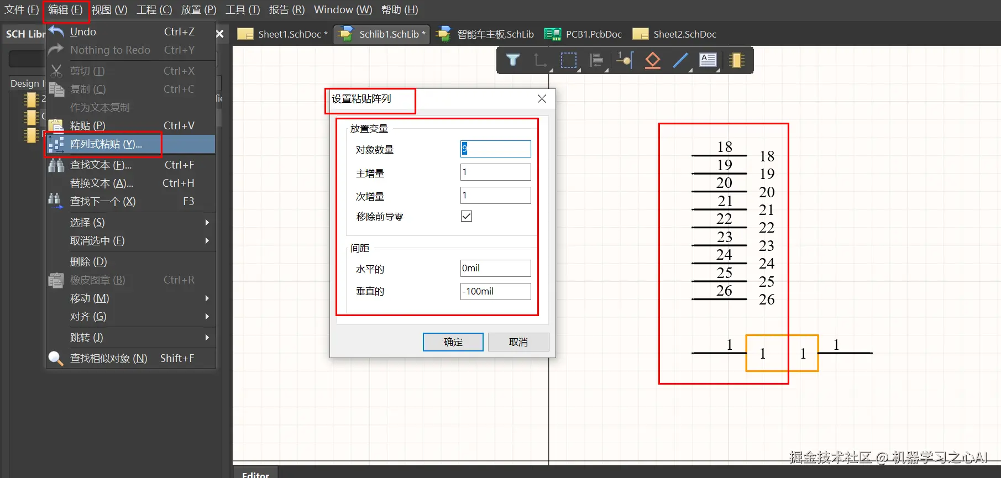
Task: Click the 水平的 spacing input field
Action: 495,268
